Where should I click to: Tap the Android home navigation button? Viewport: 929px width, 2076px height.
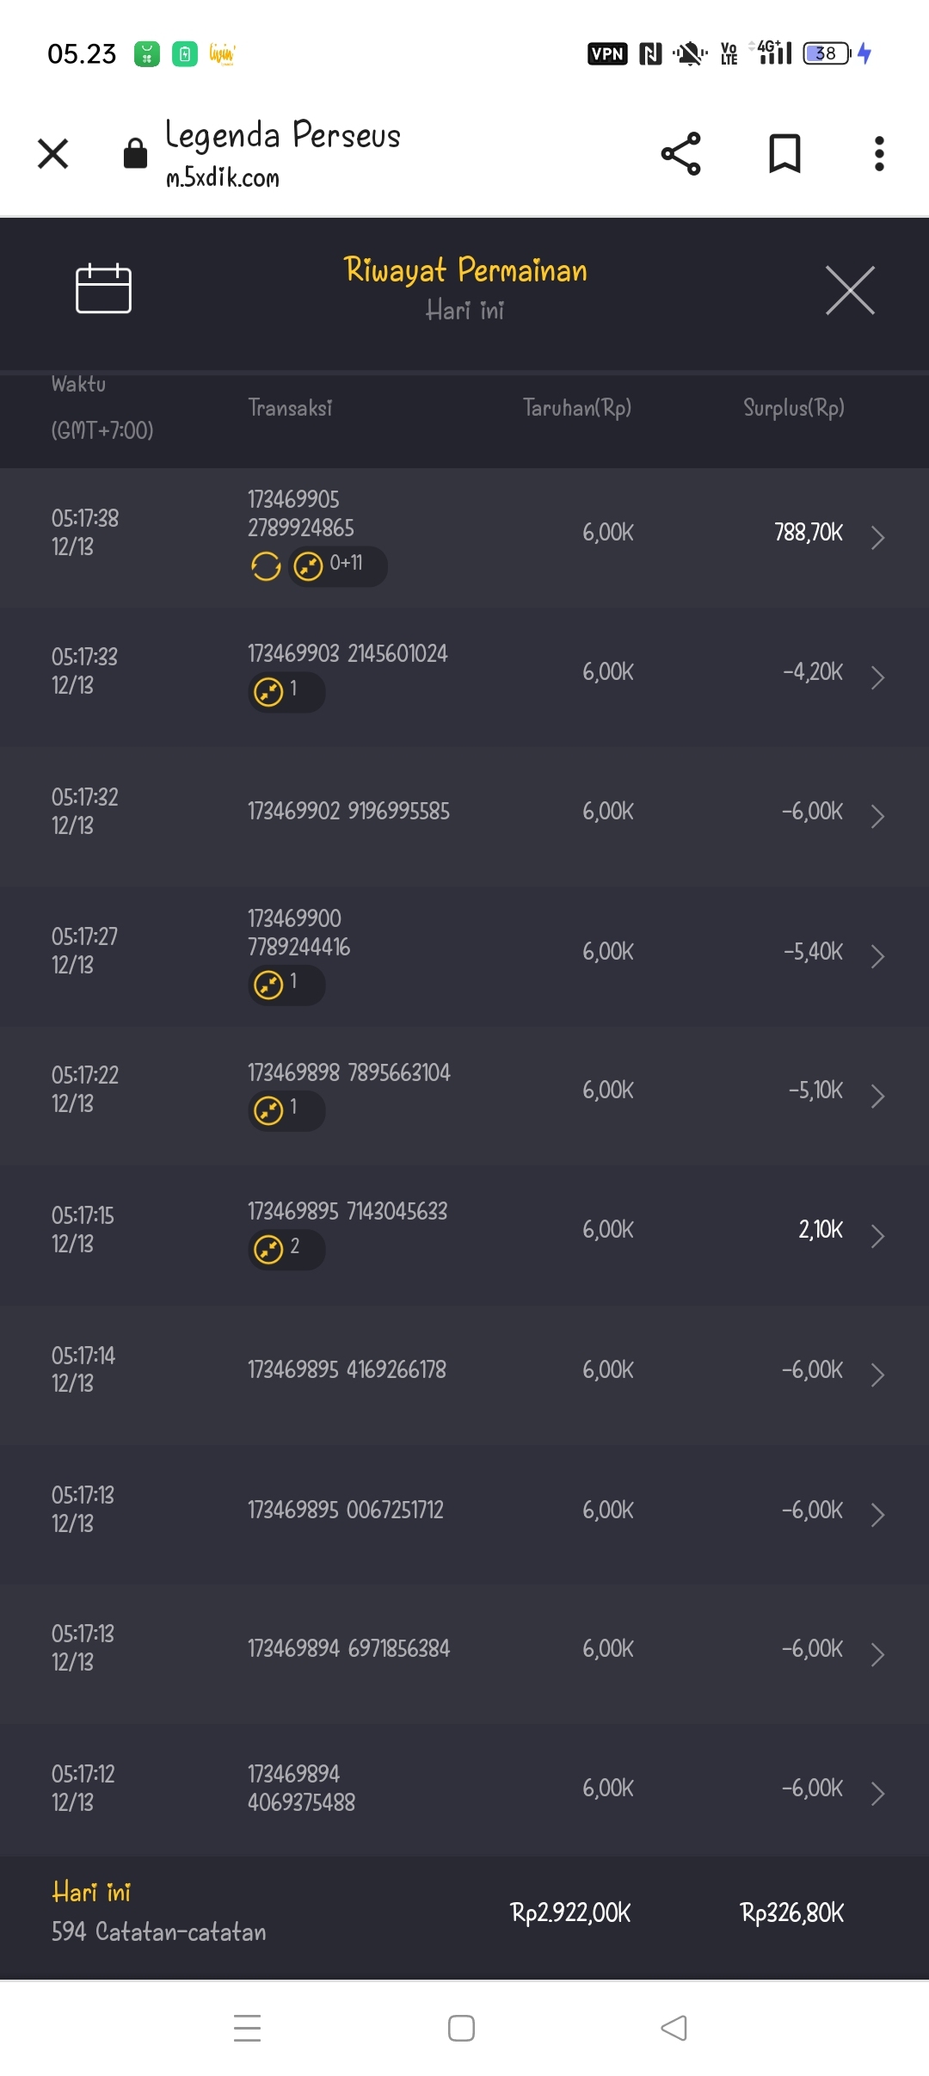(x=461, y=2028)
